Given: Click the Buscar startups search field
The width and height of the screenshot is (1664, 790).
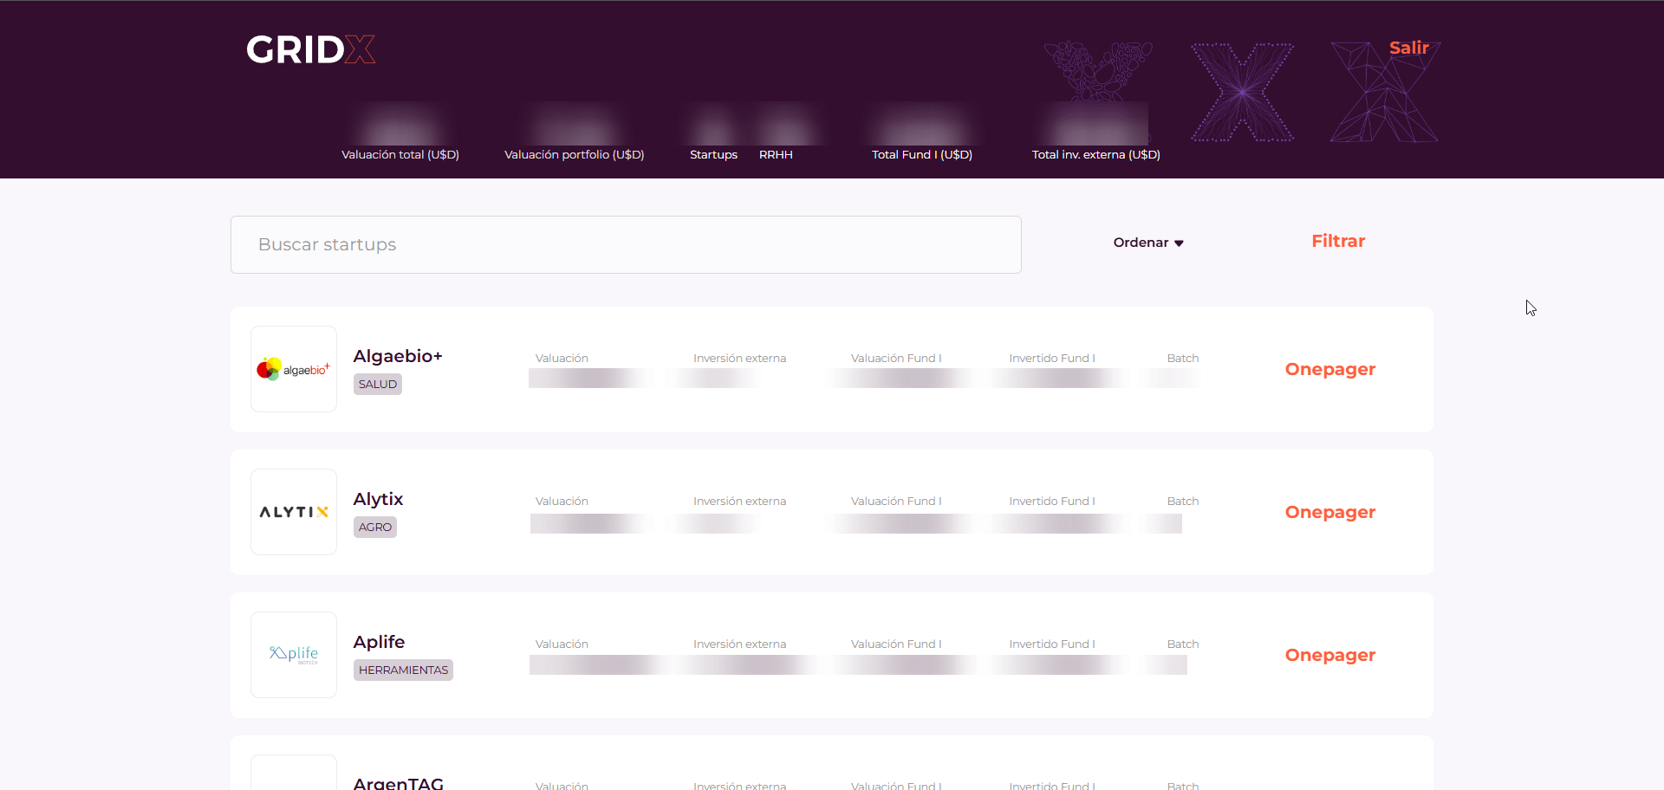Looking at the screenshot, I should tap(625, 244).
